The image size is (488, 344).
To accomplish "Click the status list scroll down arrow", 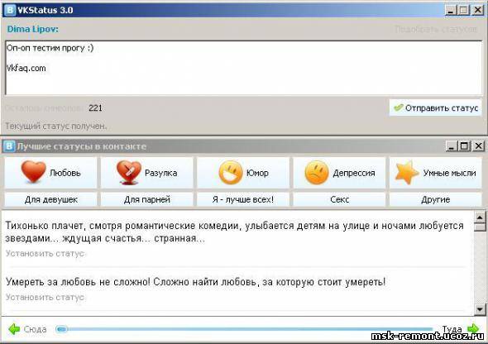I will 480,309.
